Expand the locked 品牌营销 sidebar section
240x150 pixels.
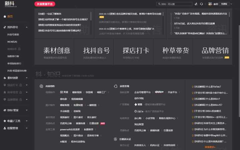27,99
